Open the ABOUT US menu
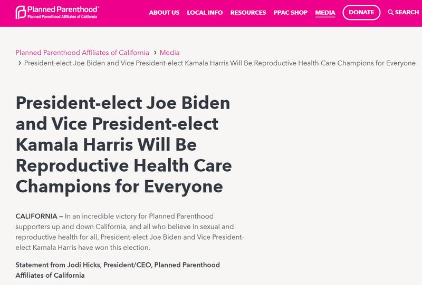The image size is (422, 285). click(165, 12)
